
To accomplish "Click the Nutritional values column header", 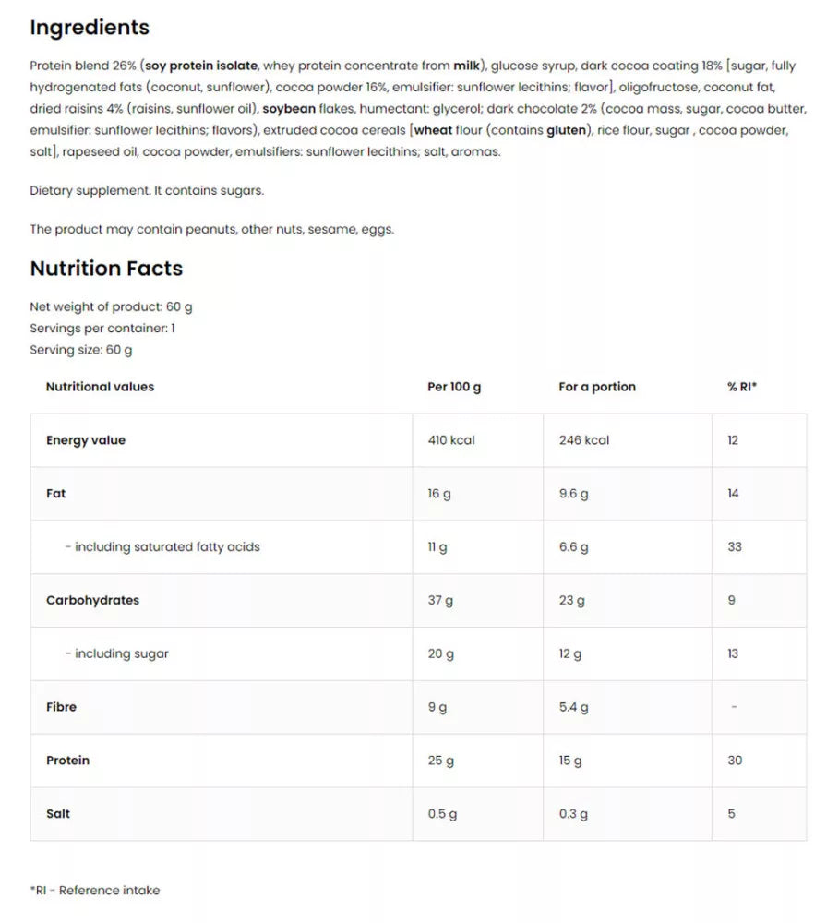I will coord(100,387).
